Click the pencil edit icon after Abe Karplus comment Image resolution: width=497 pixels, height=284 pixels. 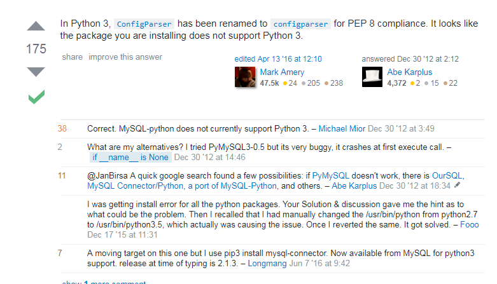[x=457, y=186]
